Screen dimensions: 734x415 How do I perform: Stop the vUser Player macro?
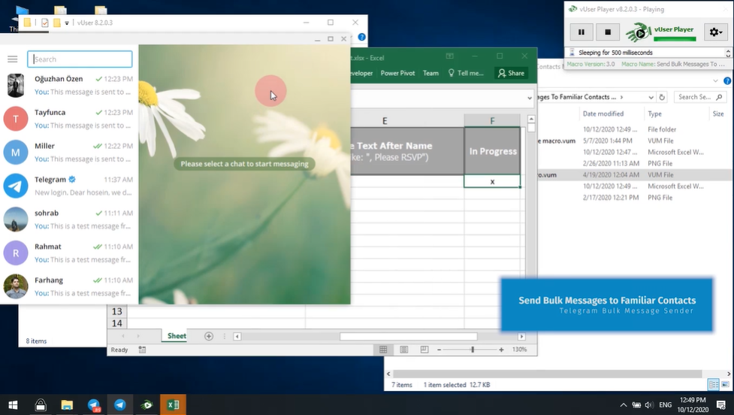pyautogui.click(x=608, y=32)
